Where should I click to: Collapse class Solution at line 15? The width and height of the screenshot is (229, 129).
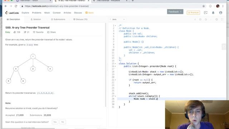(x=115, y=64)
